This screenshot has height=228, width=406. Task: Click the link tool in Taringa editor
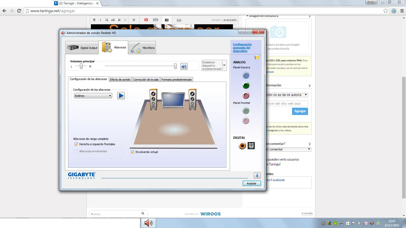point(179,20)
